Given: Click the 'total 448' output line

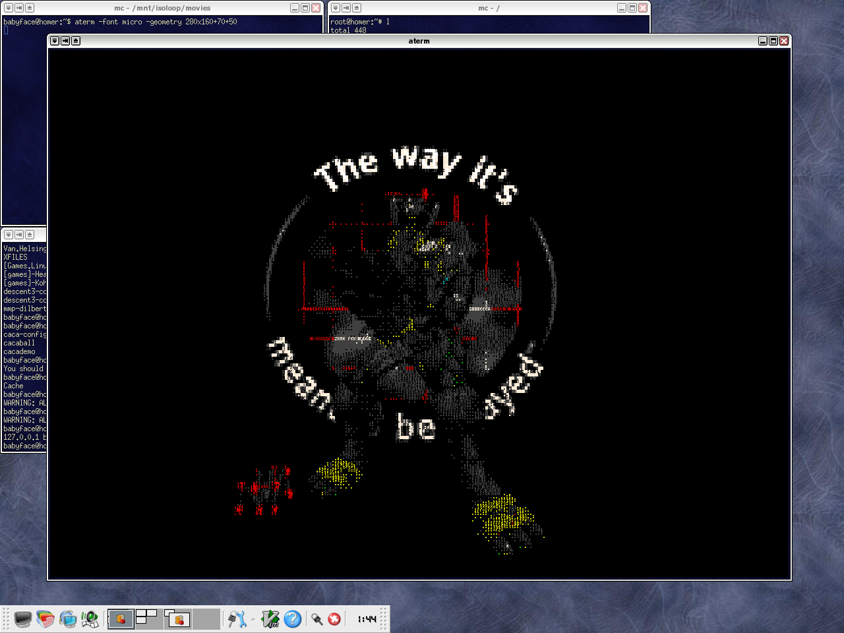Looking at the screenshot, I should [x=348, y=30].
